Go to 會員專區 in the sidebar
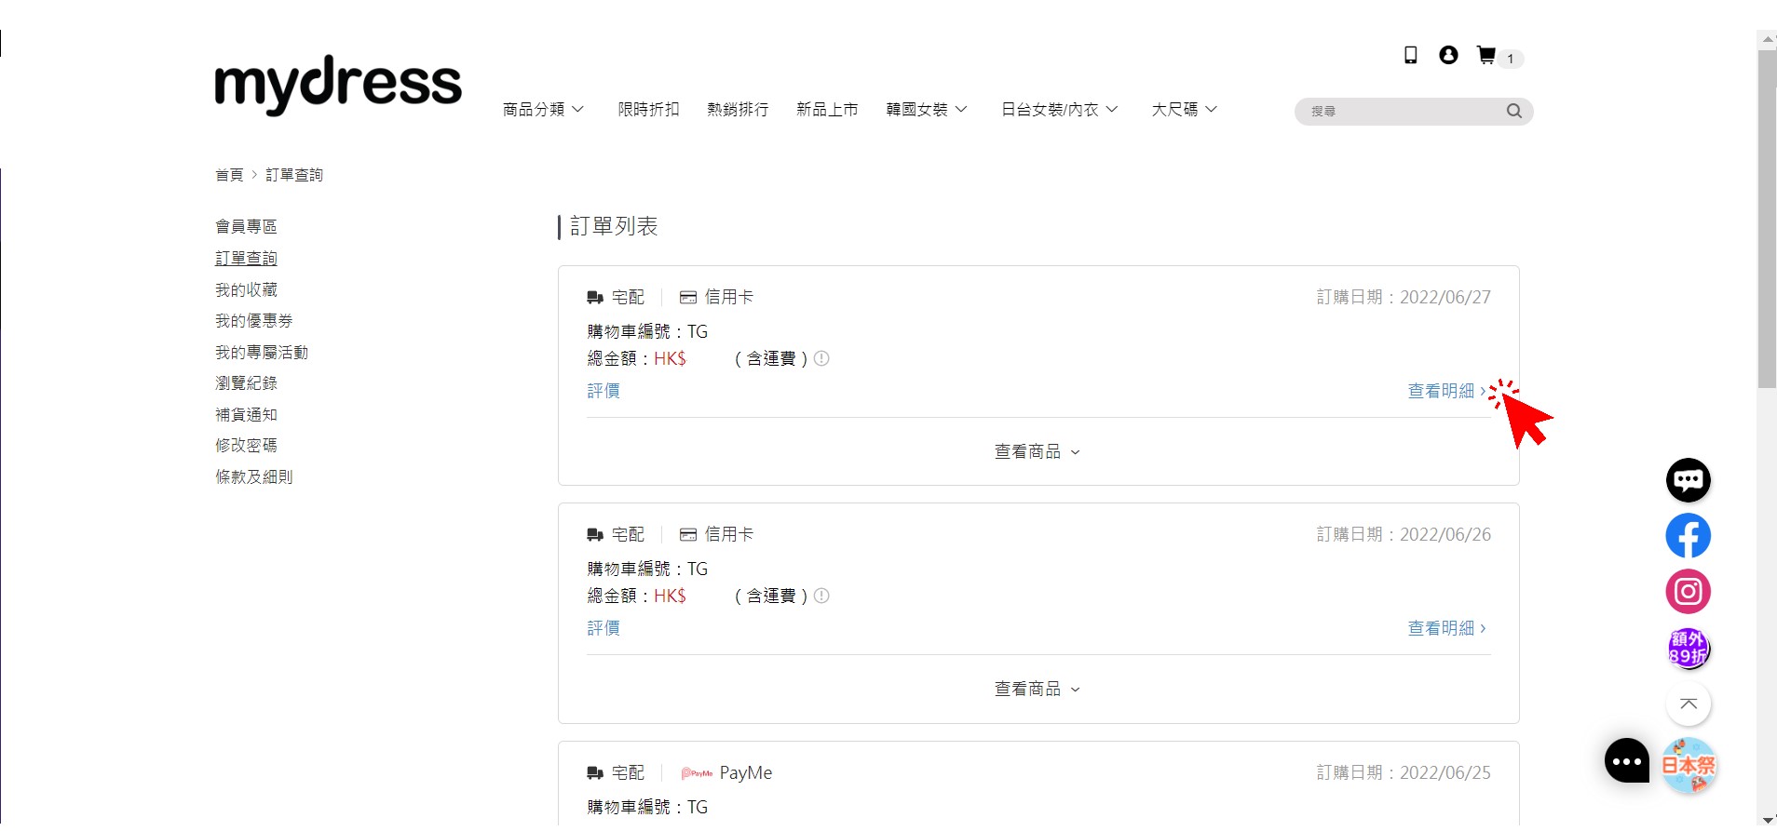1777x831 pixels. coord(246,226)
